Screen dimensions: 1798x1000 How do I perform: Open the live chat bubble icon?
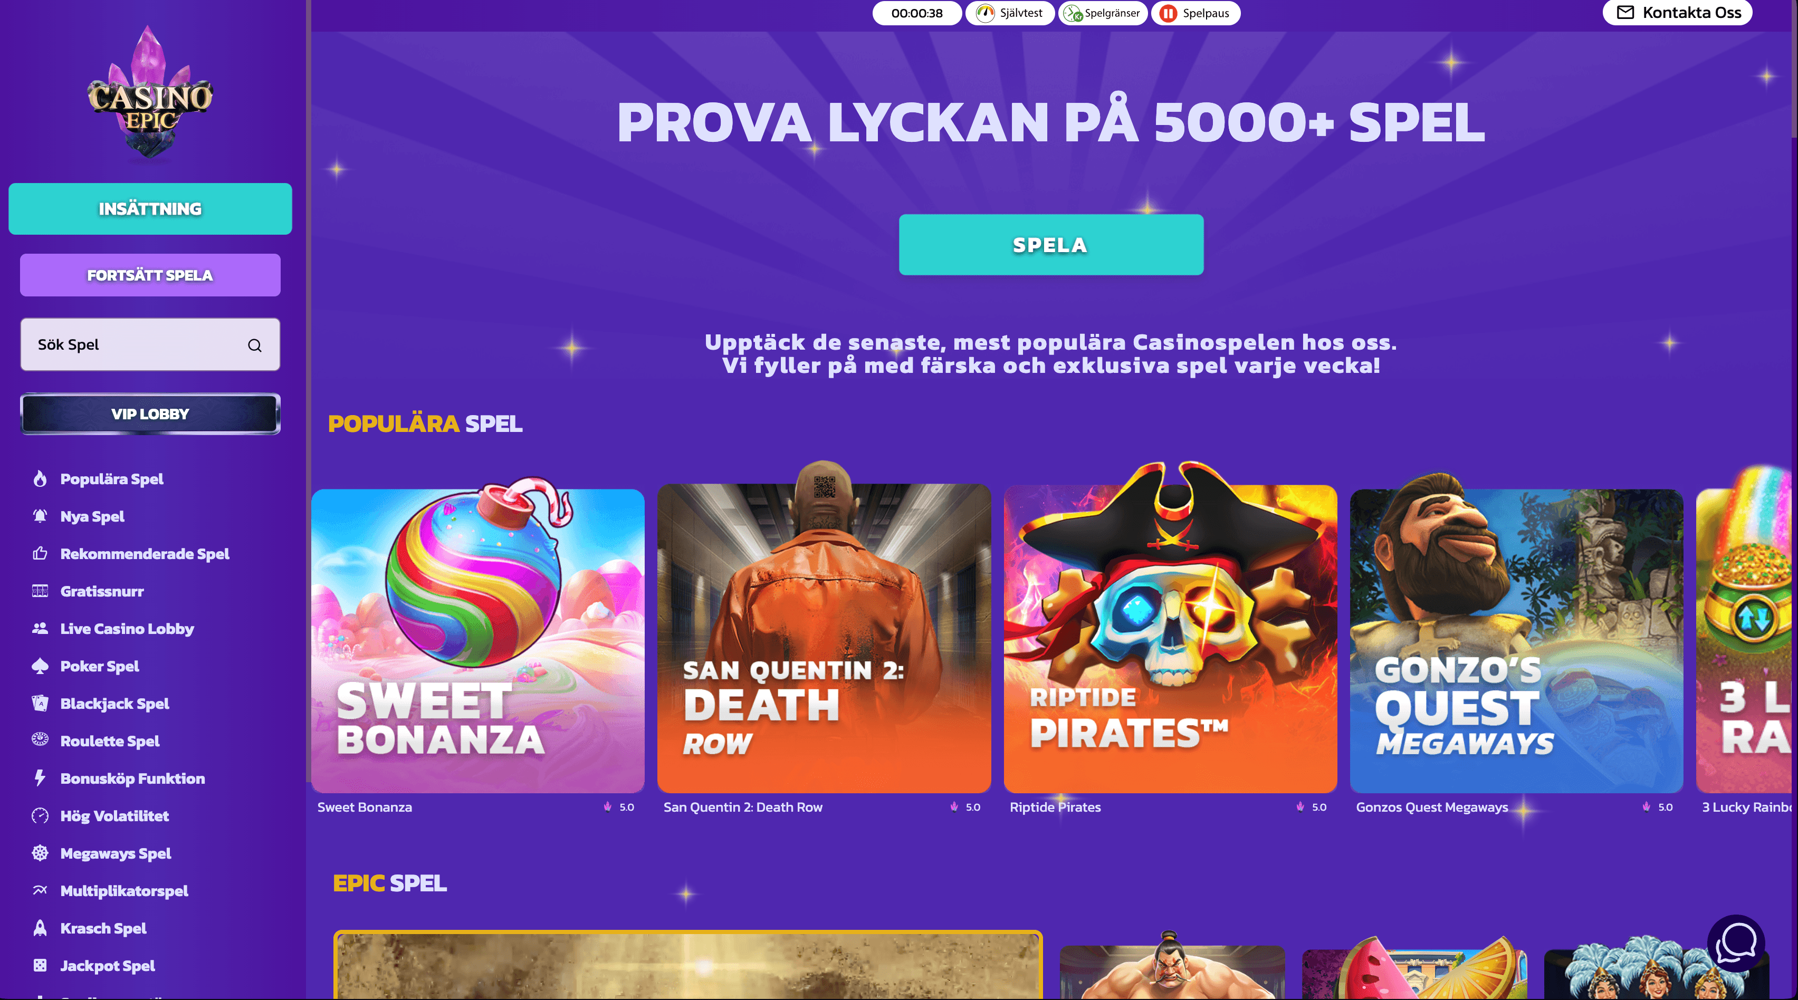[x=1736, y=944]
